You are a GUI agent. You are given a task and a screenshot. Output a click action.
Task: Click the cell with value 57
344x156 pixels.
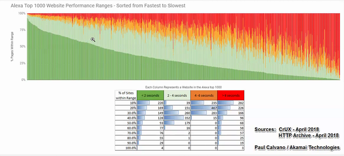point(231,133)
